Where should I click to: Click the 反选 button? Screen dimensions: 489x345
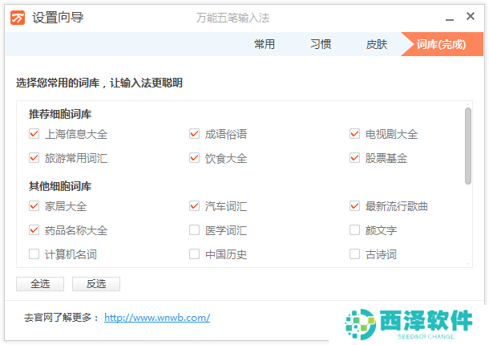point(96,284)
